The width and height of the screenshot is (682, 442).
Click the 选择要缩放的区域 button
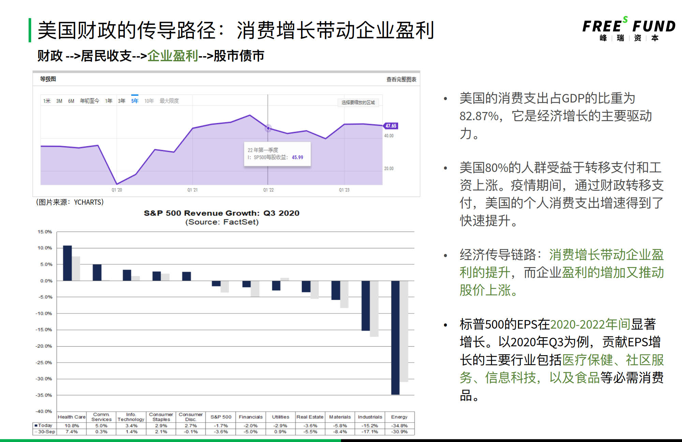[358, 102]
